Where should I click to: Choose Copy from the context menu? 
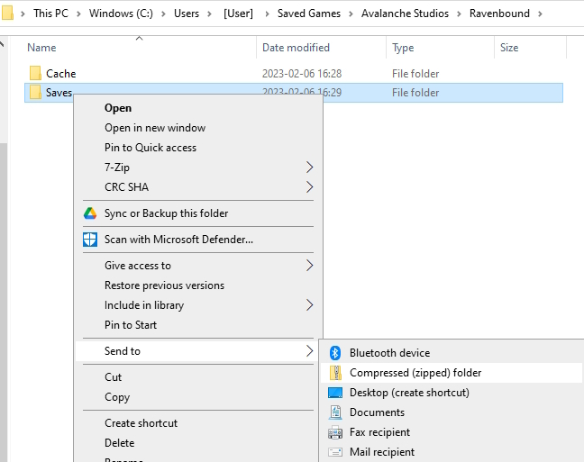tap(199, 397)
